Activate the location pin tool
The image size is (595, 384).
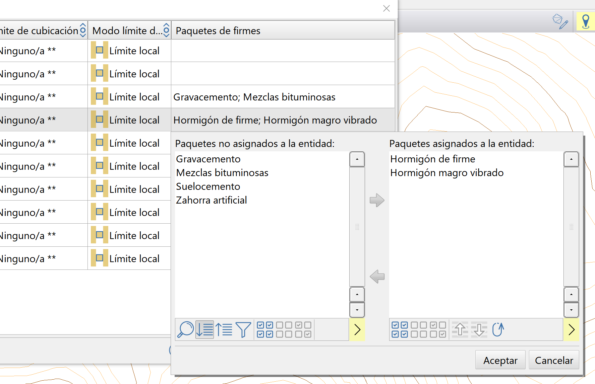pyautogui.click(x=586, y=22)
